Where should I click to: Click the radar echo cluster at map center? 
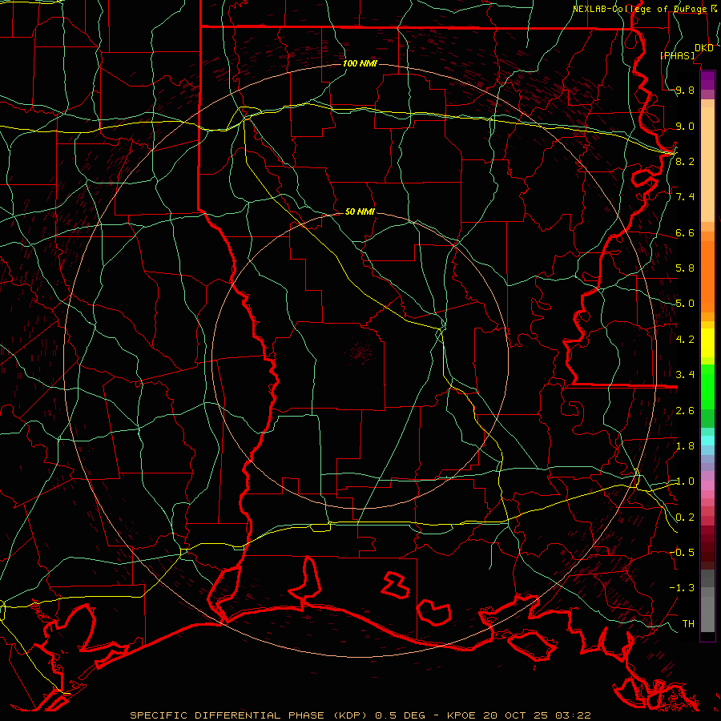tap(360, 352)
